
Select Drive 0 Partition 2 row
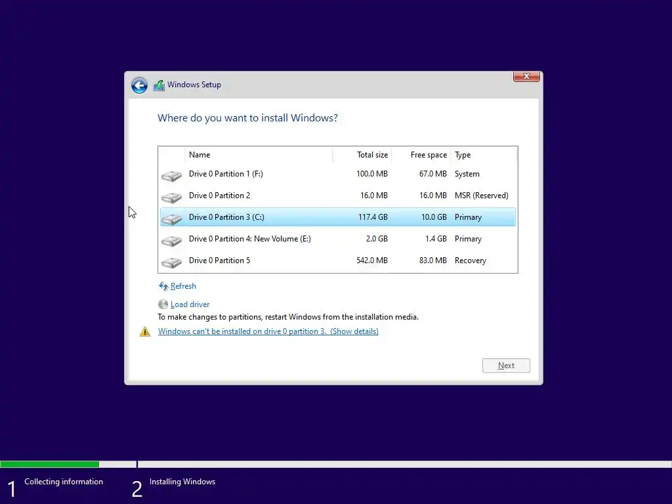[x=338, y=196]
